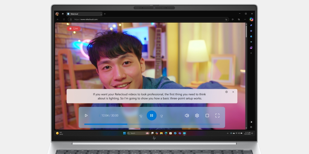Click the video time 12:04 / 30:00
This screenshot has height=154, width=309.
click(110, 115)
